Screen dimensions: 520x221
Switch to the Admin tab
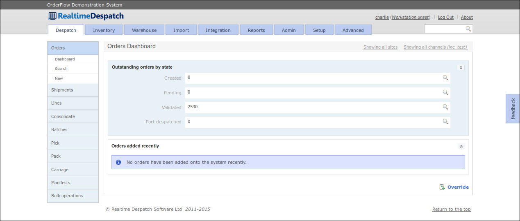[289, 30]
